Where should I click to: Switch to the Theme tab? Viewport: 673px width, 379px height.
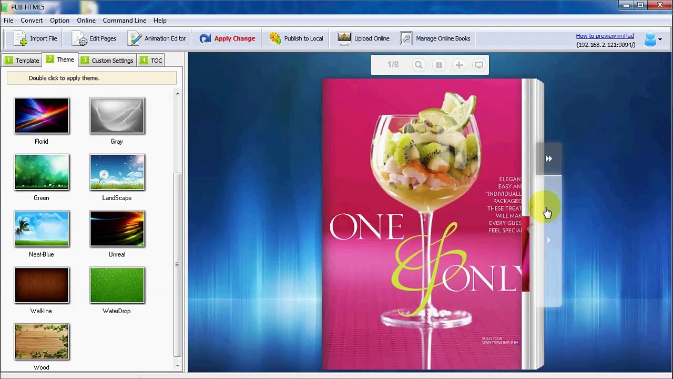(60, 59)
